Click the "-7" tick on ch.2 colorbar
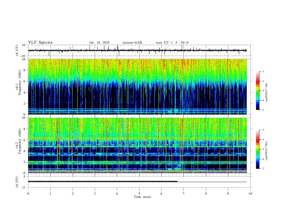282x217 pixels. pyautogui.click(x=262, y=168)
